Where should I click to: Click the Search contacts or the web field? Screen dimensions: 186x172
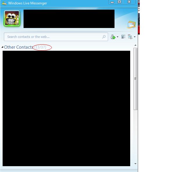point(56,37)
